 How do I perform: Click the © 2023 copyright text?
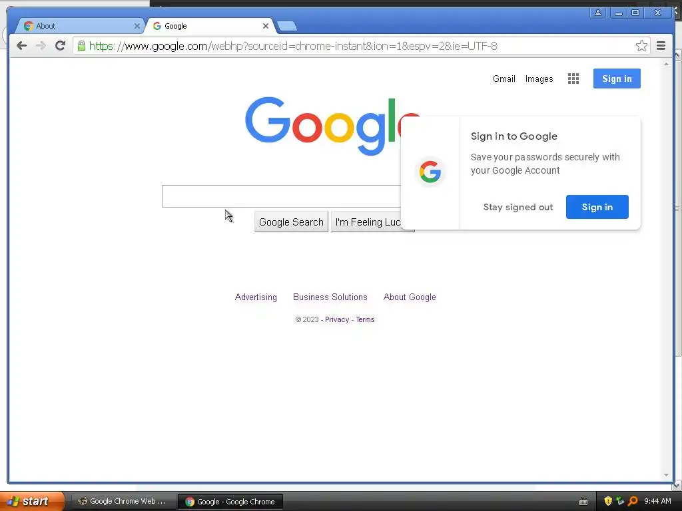307,319
